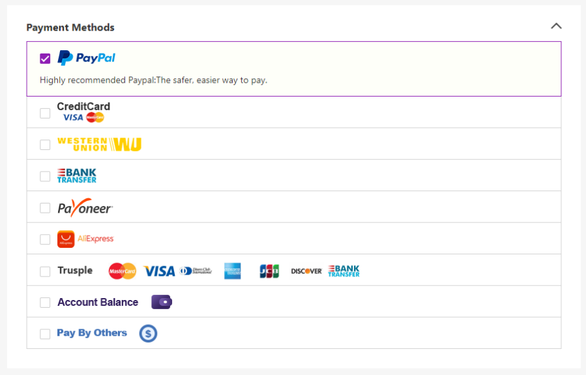Click the purple wallet icon
The image size is (586, 375).
pos(162,302)
